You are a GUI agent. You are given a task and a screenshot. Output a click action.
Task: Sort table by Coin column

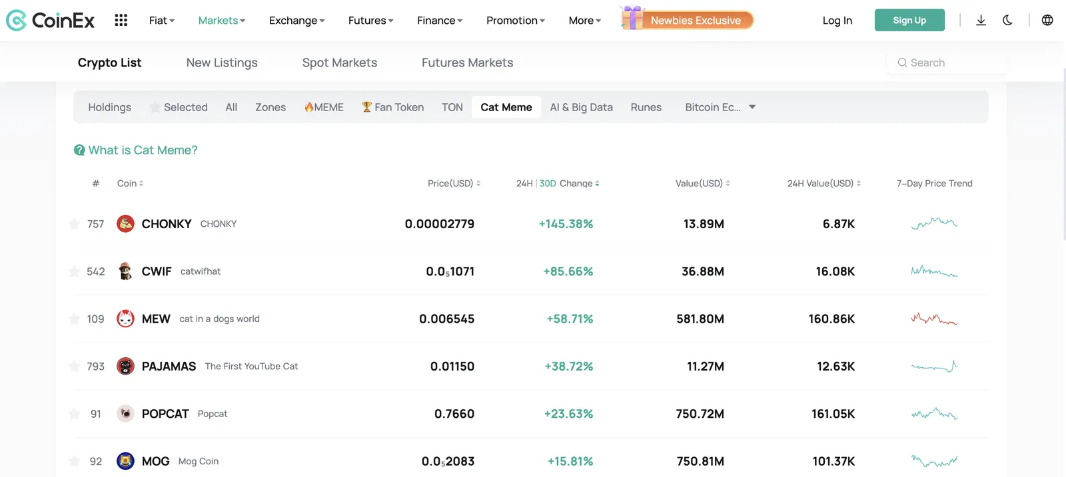coord(131,184)
